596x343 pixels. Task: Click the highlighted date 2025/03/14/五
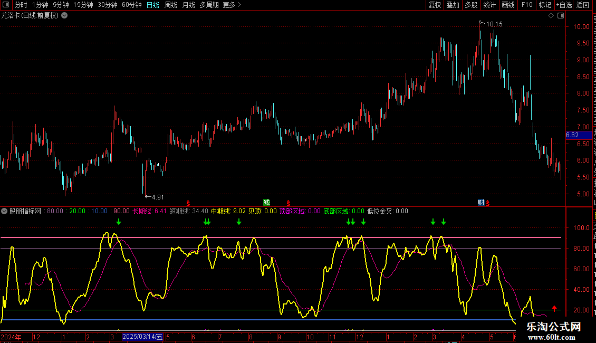tap(142, 337)
